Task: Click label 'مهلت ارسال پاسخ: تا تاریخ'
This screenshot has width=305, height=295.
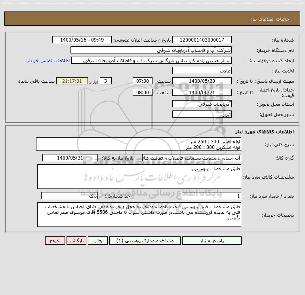Action: (x=265, y=81)
